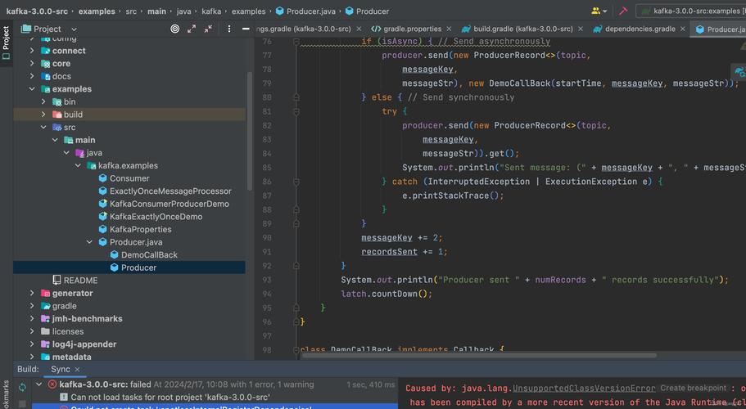Select the 'Can not load tasks for root project' message
Image resolution: width=746 pixels, height=409 pixels.
(170, 397)
